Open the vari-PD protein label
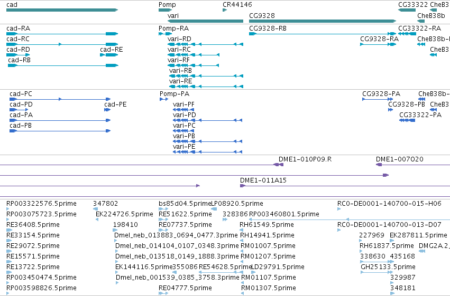This screenshot has width=450, height=296. (x=185, y=115)
